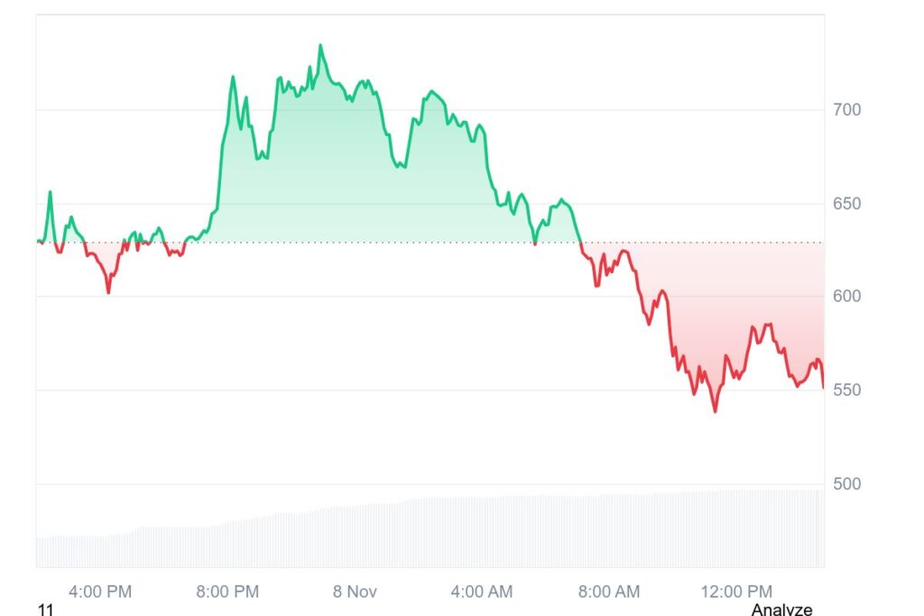The height and width of the screenshot is (616, 924).
Task: Click the 550 price axis label
Action: [x=848, y=391]
